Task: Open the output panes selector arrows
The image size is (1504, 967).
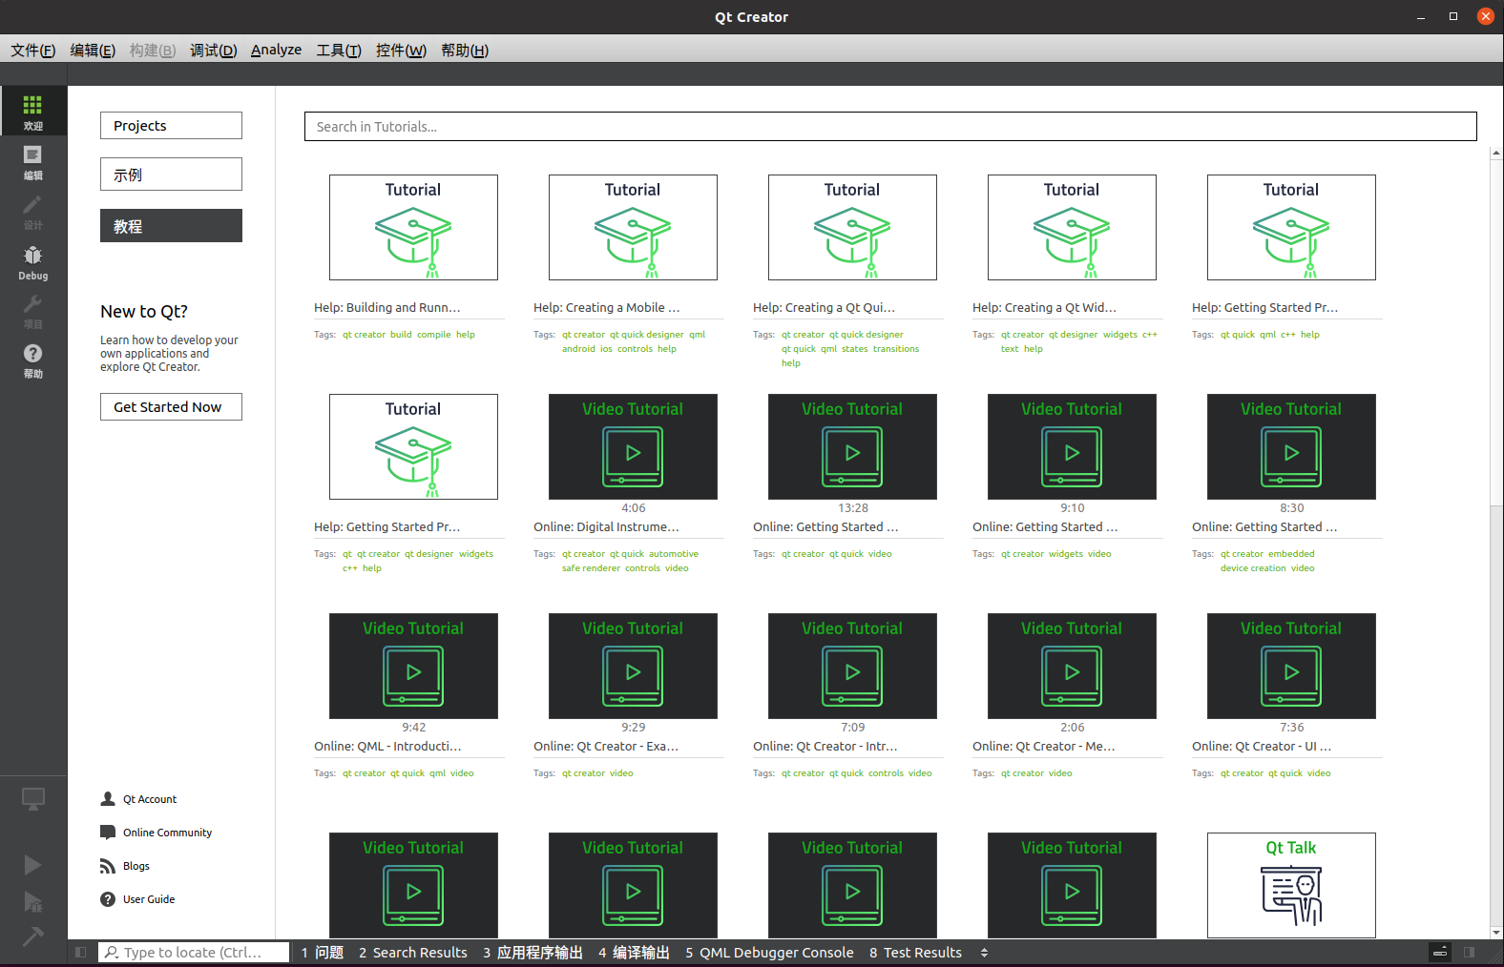Action: point(984,953)
